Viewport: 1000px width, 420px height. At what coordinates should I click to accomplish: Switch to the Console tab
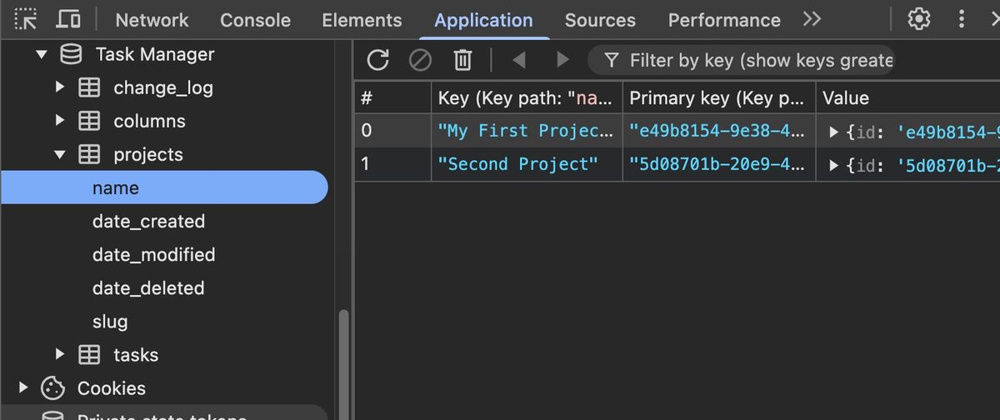coord(255,20)
